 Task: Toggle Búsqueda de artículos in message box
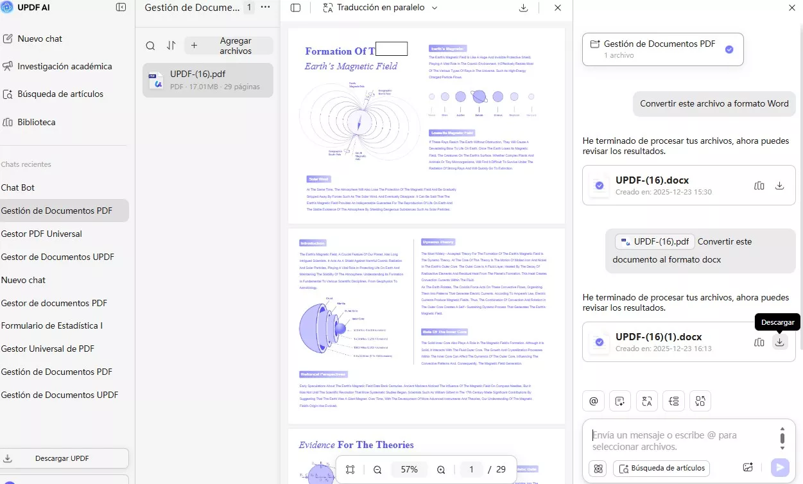coord(661,468)
